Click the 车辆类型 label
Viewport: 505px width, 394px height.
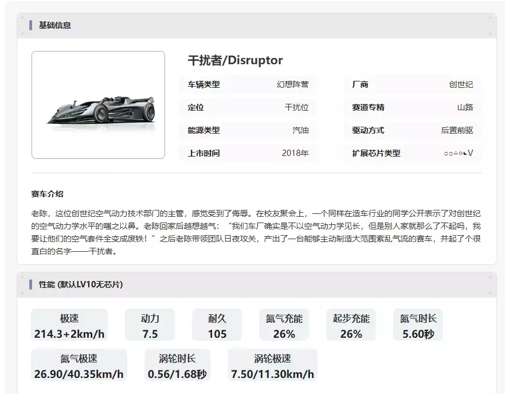tap(203, 84)
